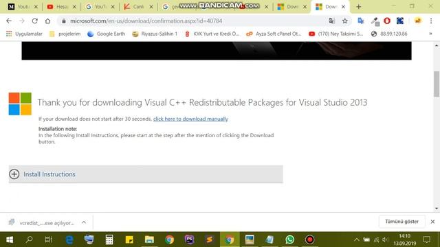The height and width of the screenshot is (247, 440).
Task: Open the 88.99.120.86 bookmark
Action: point(389,34)
